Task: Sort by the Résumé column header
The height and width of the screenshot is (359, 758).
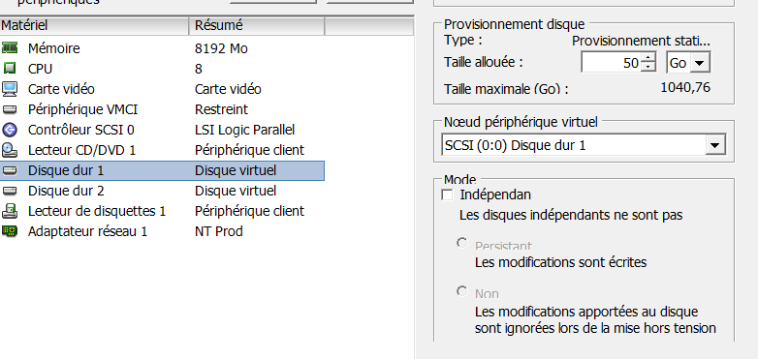Action: pyautogui.click(x=257, y=25)
